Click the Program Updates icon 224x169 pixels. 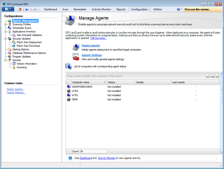[10, 57]
